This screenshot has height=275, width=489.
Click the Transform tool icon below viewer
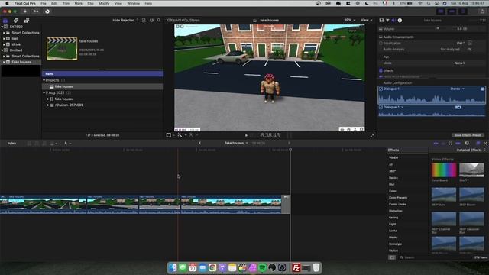(x=169, y=135)
